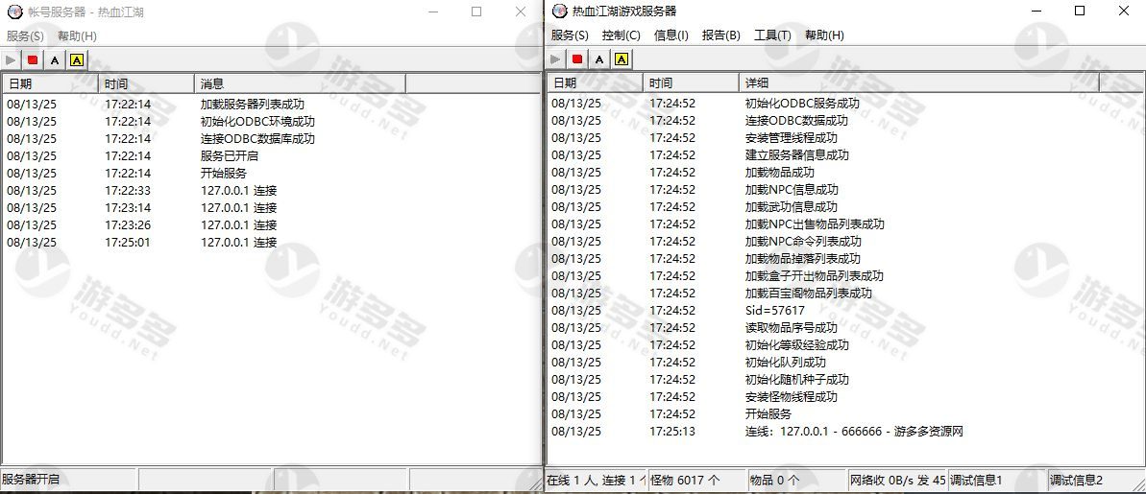The width and height of the screenshot is (1146, 494).
Task: Click red stop button in account server toolbar
Action: point(33,59)
